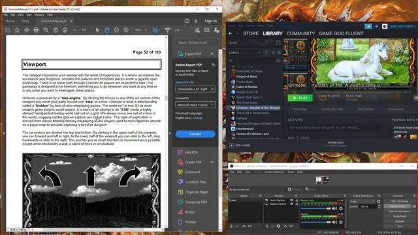This screenshot has height=235, width=418.
Task: Click Add a Game in Steam
Action: coord(240,146)
